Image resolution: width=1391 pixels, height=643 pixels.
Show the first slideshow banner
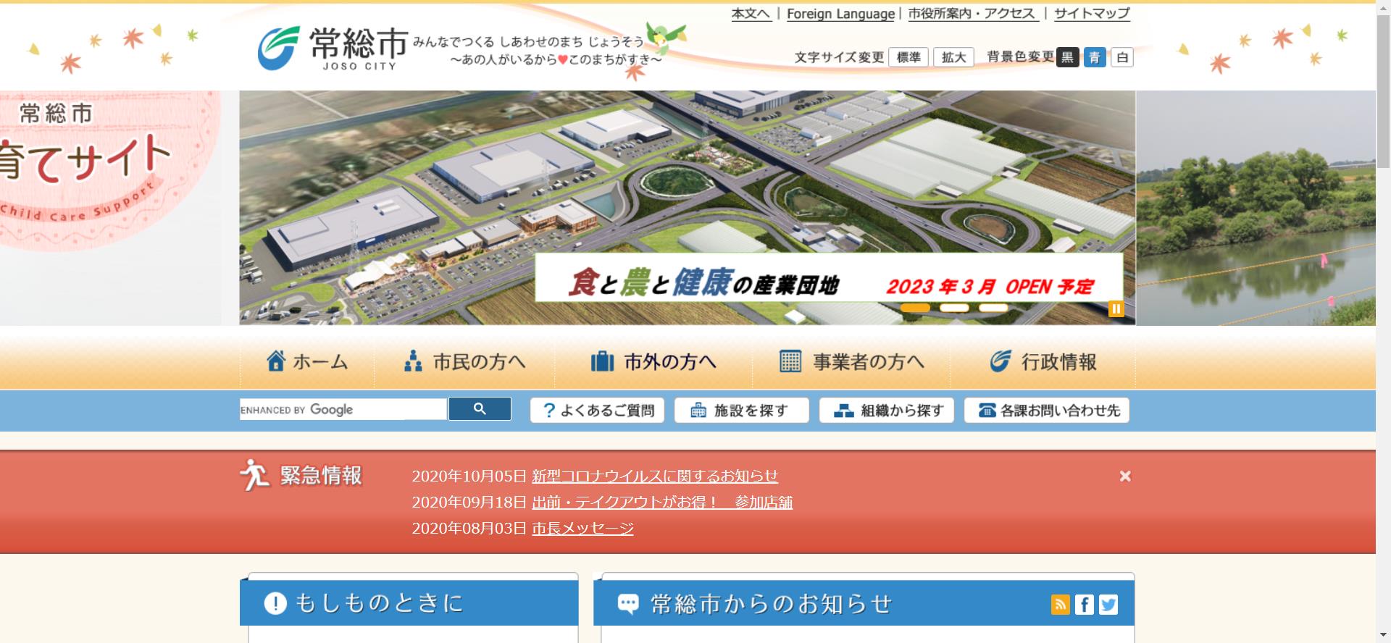click(915, 308)
